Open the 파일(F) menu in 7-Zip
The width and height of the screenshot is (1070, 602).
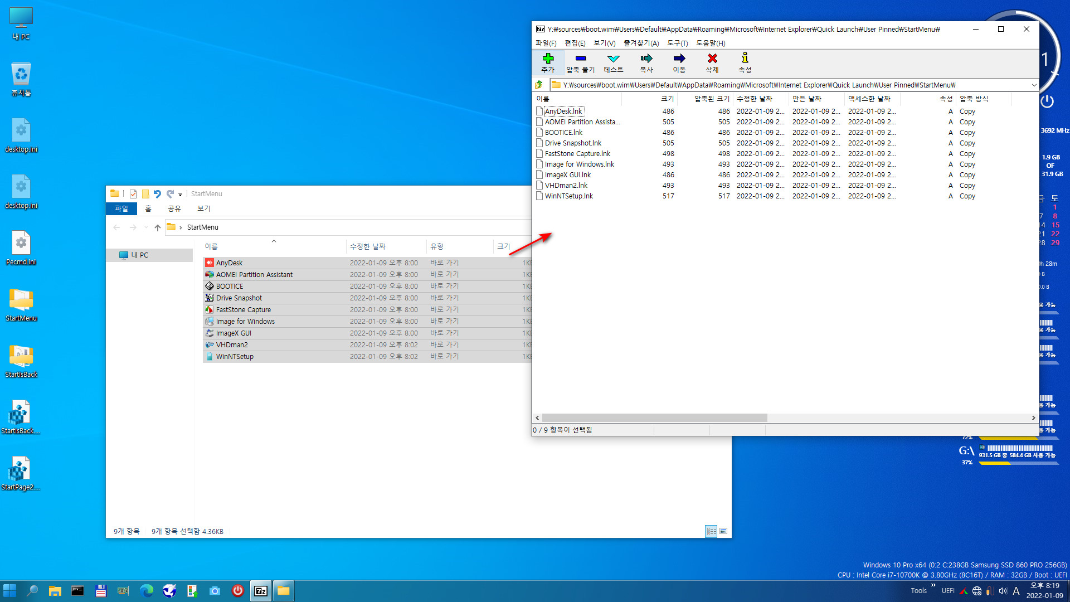click(x=546, y=43)
